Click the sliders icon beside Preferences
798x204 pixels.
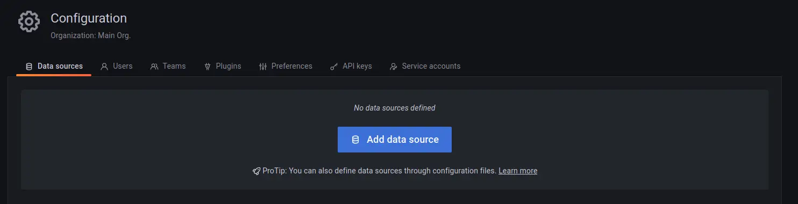click(263, 67)
